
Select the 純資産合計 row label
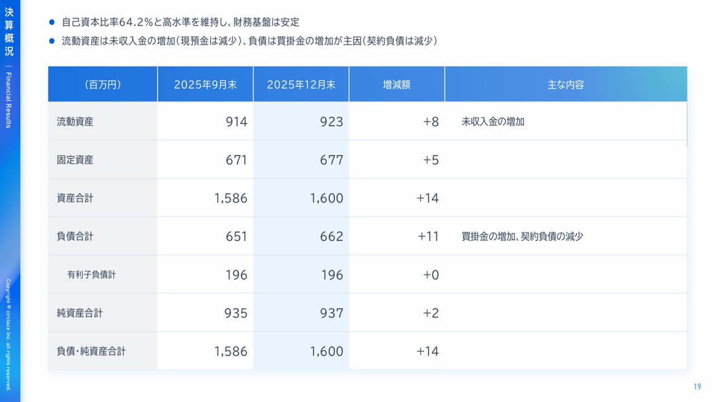(x=79, y=313)
